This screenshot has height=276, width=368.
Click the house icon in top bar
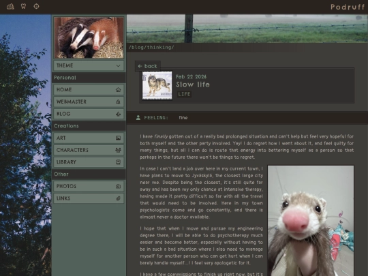tap(10, 6)
